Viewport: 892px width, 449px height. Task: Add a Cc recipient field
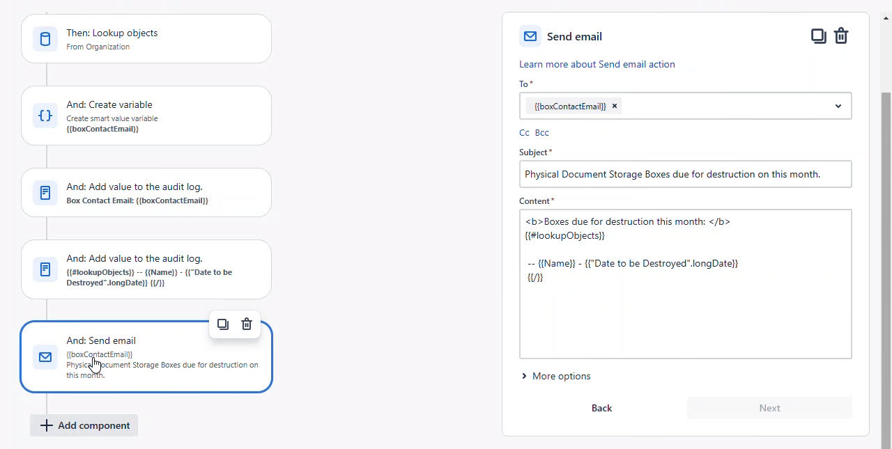click(x=524, y=132)
